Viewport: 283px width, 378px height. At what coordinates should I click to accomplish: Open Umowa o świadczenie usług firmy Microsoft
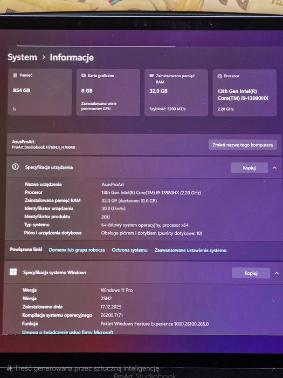pos(67,332)
